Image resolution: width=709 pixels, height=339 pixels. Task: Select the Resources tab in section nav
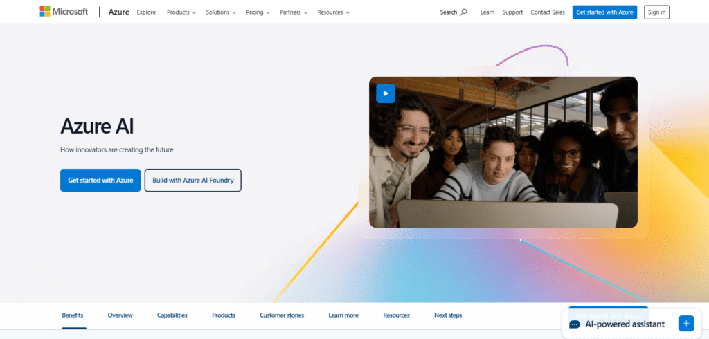tap(396, 315)
